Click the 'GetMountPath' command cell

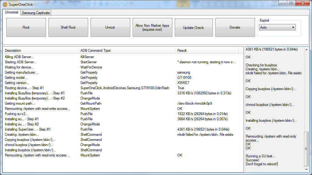click(91, 103)
